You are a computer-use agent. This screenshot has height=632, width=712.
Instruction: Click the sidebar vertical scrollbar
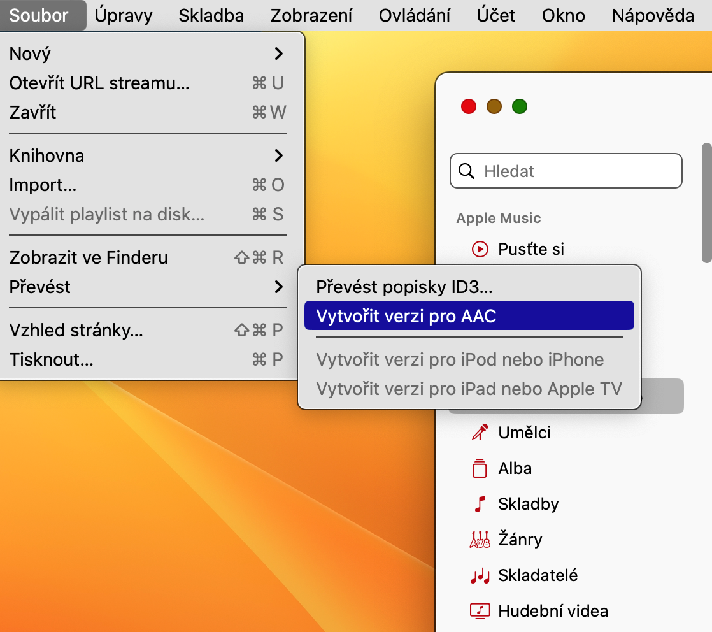706,203
